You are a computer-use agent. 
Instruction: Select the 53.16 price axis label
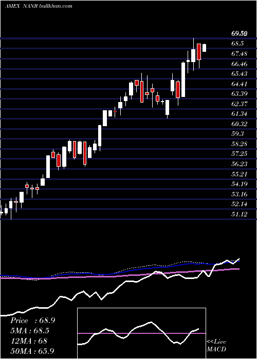pyautogui.click(x=240, y=194)
